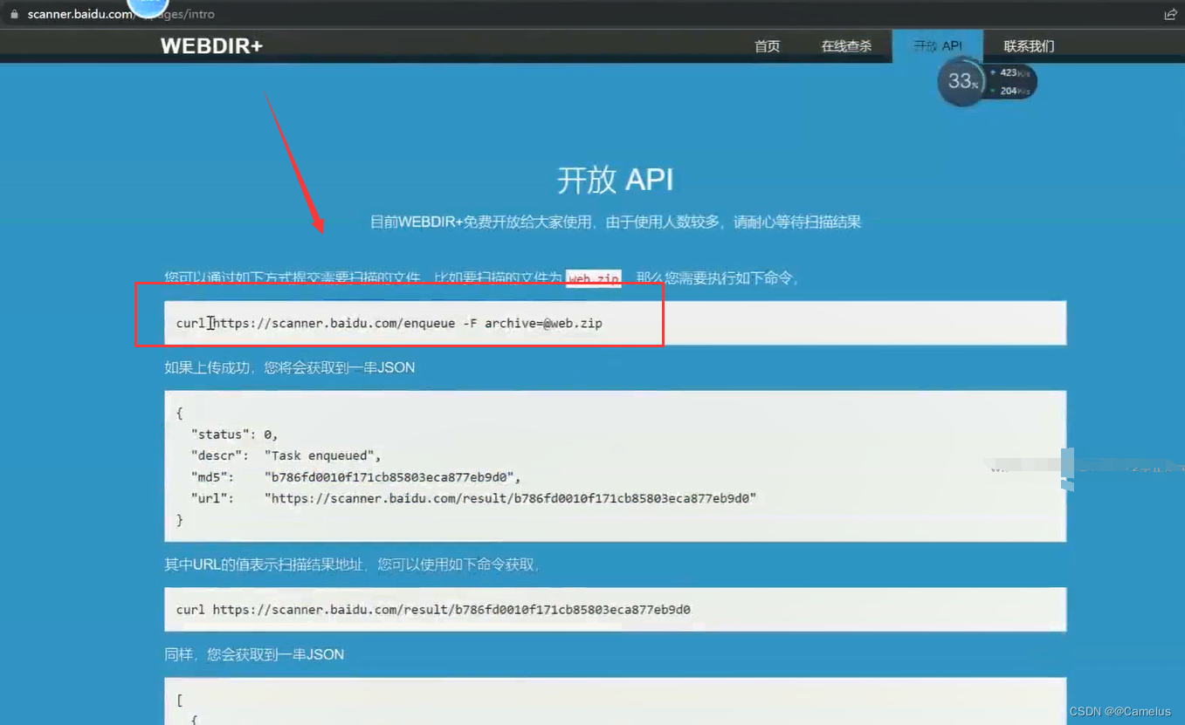This screenshot has height=725, width=1185.
Task: Open the 联系我们 page
Action: [x=1028, y=46]
